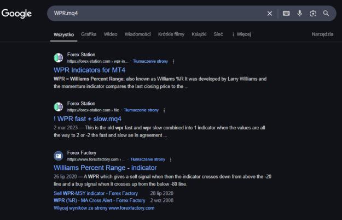Click the forex-station.com › wpr-in... URL
Viewport: 342px width, 220px height.
coord(97,61)
